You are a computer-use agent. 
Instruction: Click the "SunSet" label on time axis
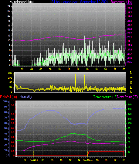34,160
